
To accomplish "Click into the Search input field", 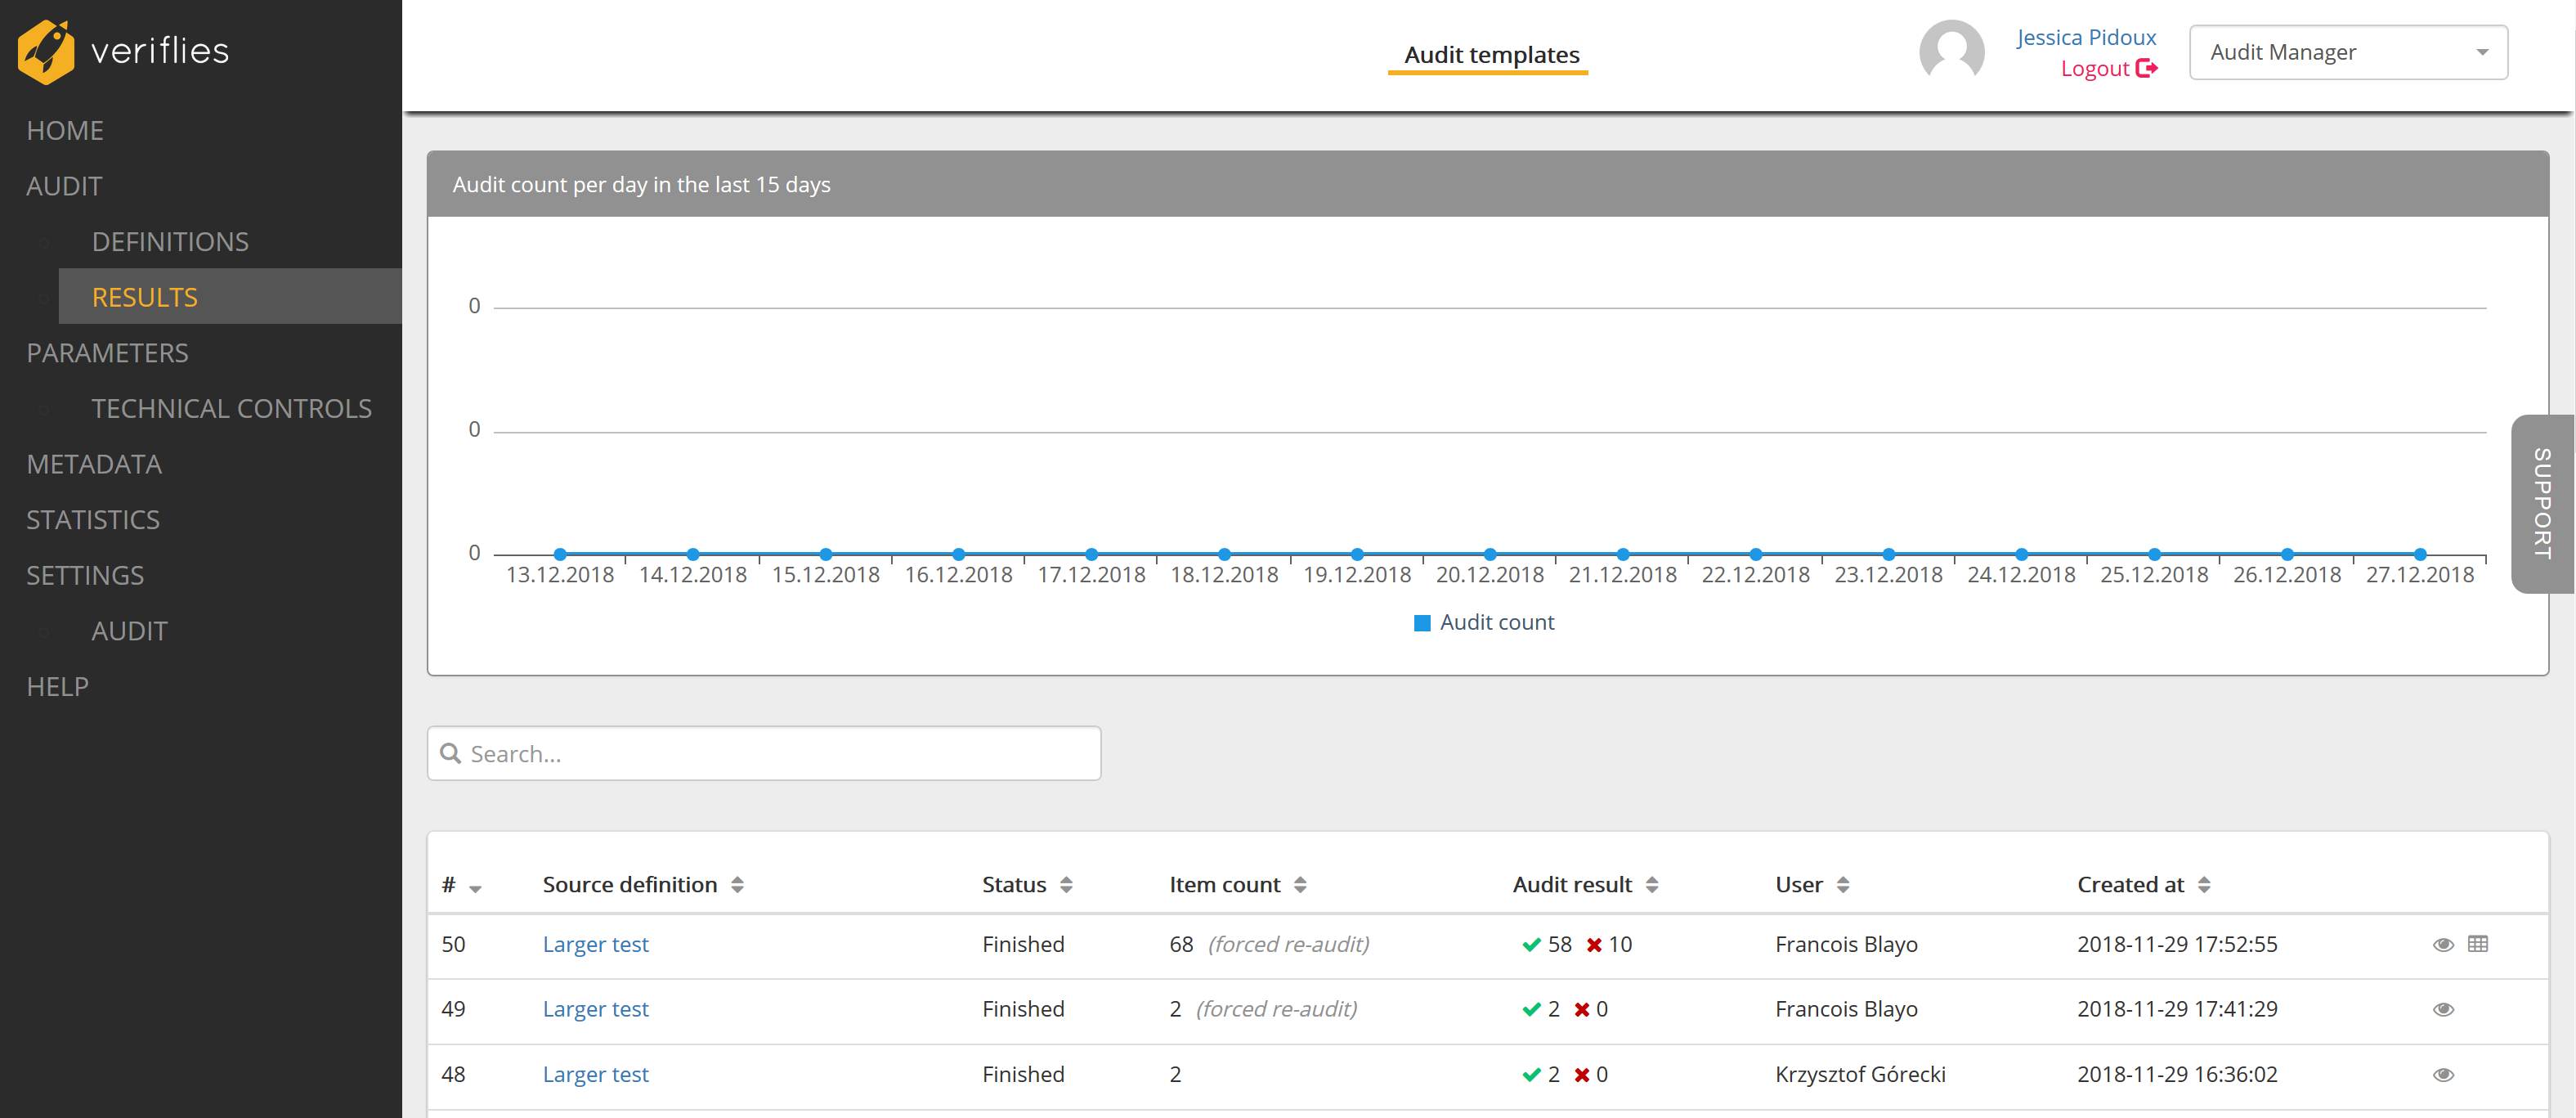I will click(x=780, y=753).
